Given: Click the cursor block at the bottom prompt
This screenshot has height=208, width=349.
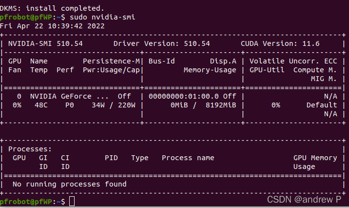Looking at the screenshot, I should coord(72,202).
